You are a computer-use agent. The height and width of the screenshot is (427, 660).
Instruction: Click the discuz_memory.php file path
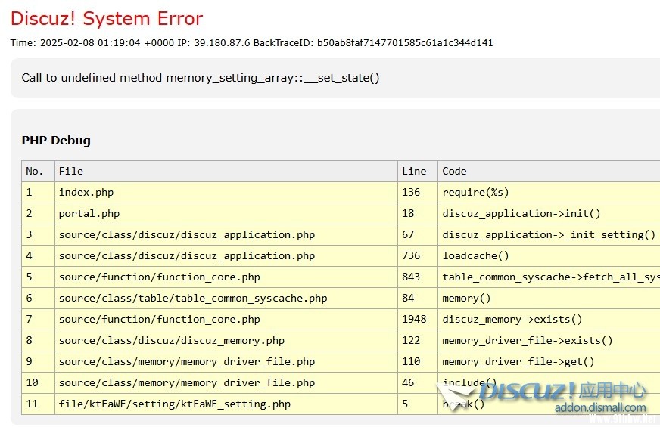coord(172,340)
